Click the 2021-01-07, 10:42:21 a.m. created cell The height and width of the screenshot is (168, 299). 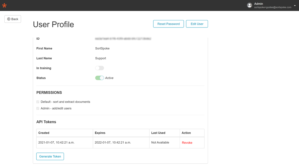[65, 143]
